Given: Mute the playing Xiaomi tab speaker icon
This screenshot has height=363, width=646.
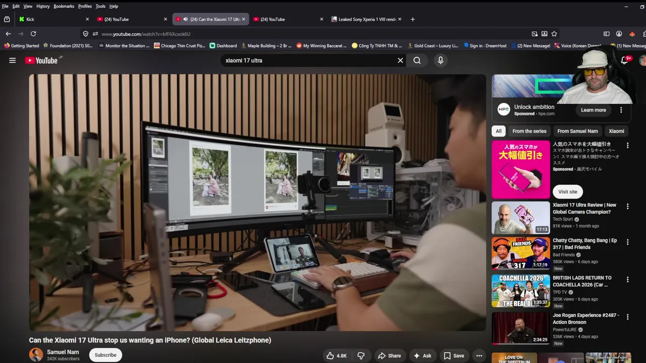Looking at the screenshot, I should [x=186, y=19].
